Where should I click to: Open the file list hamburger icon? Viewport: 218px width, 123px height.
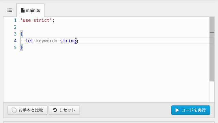10,10
